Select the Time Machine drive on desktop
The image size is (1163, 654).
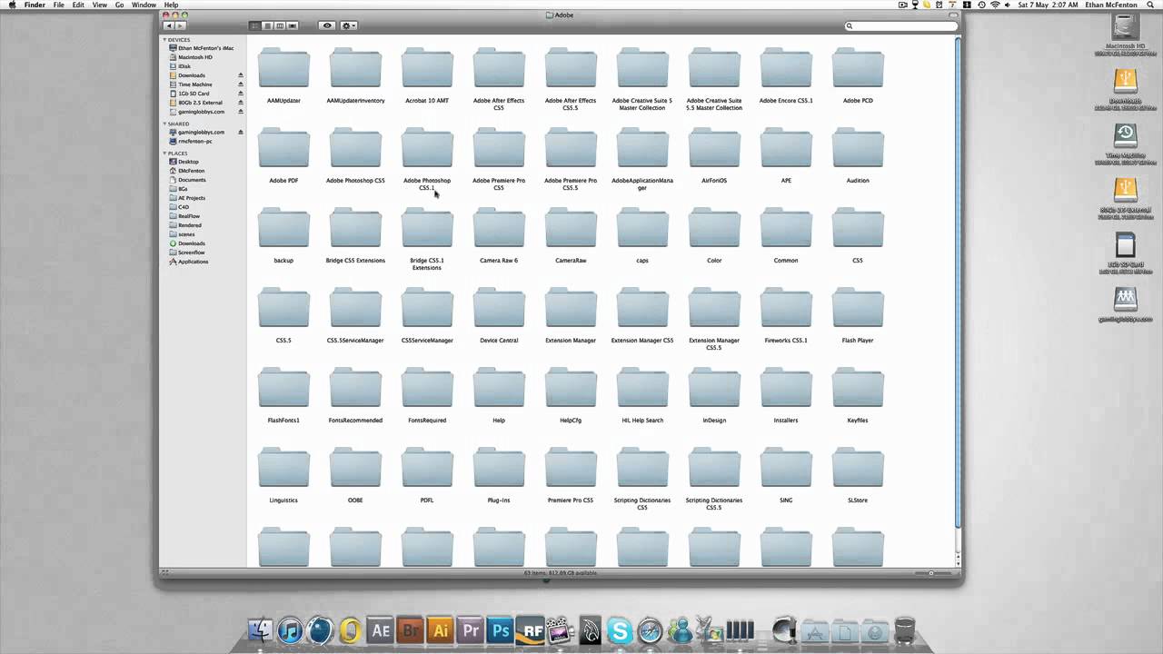tap(1125, 136)
